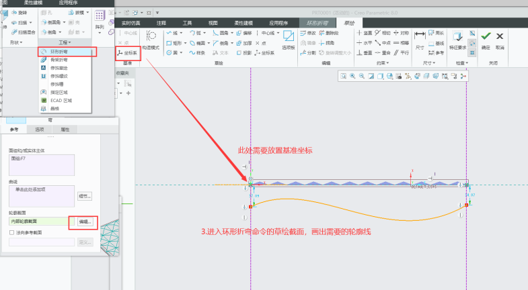The image size is (528, 290).
Task: Expand the 形状 group dropdown
Action: tap(16, 42)
